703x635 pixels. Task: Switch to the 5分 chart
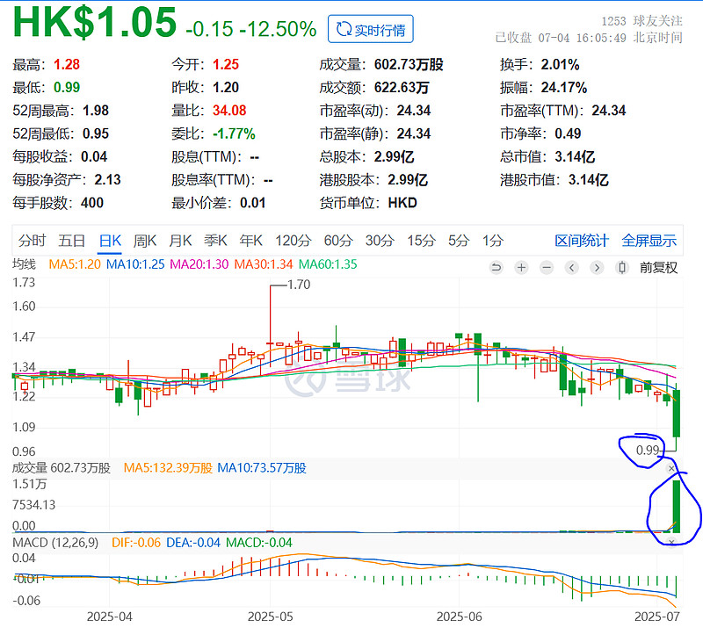[x=459, y=241]
